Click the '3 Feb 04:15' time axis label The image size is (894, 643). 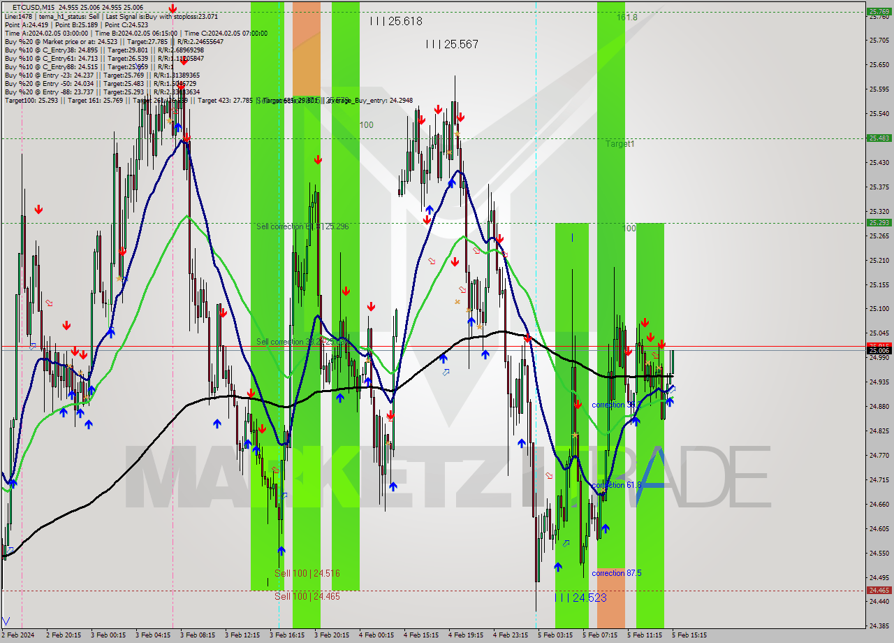(153, 635)
